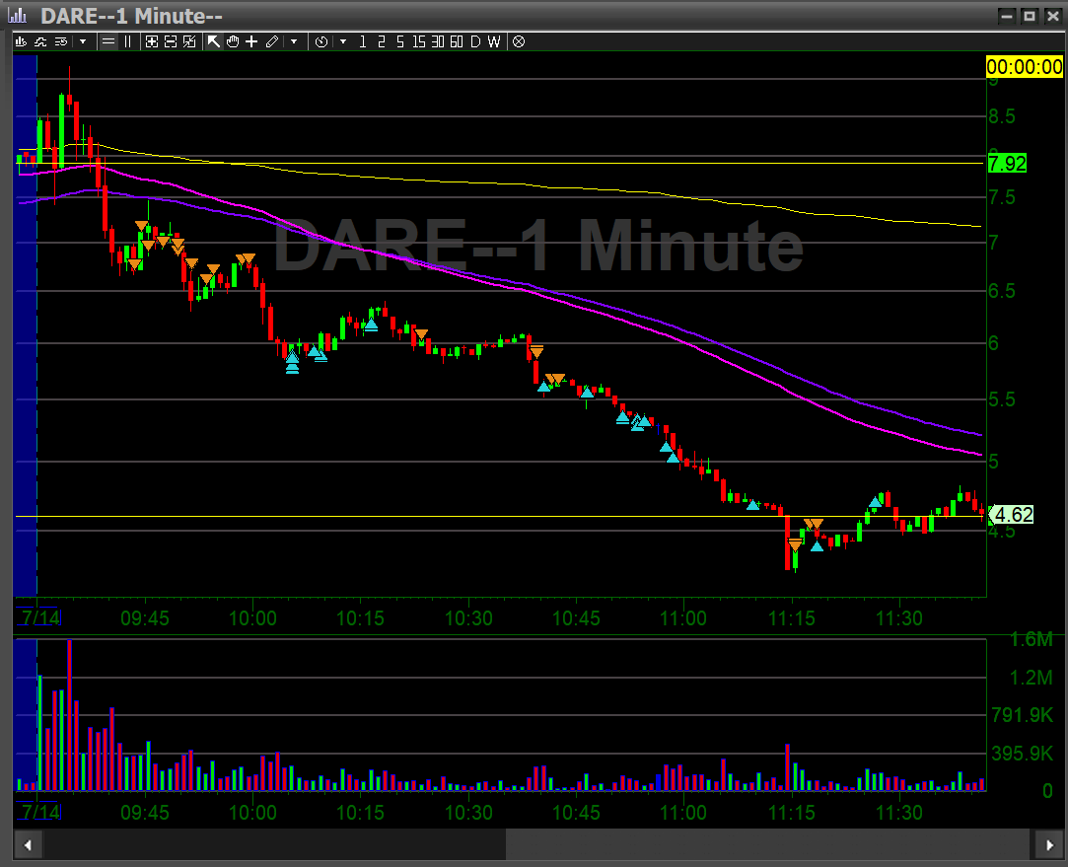The width and height of the screenshot is (1068, 867).
Task: Switch to 2 minute interval
Action: coord(382,41)
